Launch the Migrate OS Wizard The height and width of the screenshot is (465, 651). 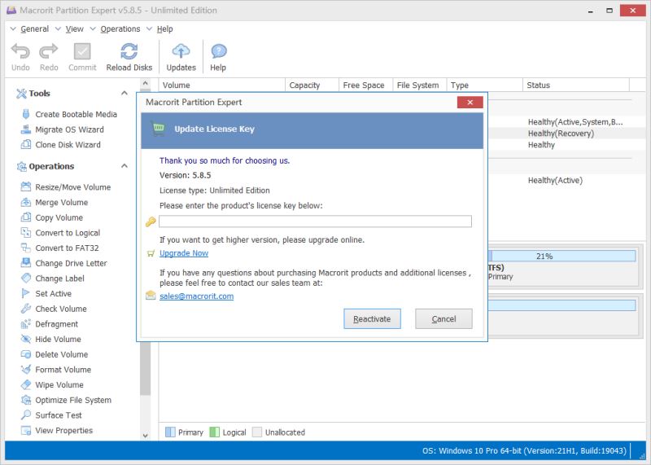(x=69, y=129)
